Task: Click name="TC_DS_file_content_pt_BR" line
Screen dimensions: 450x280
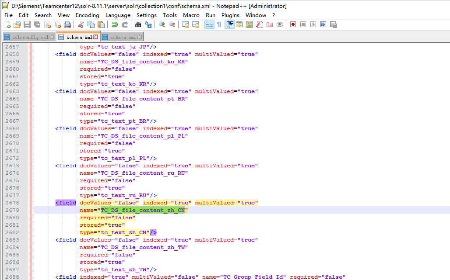Action: click(134, 99)
